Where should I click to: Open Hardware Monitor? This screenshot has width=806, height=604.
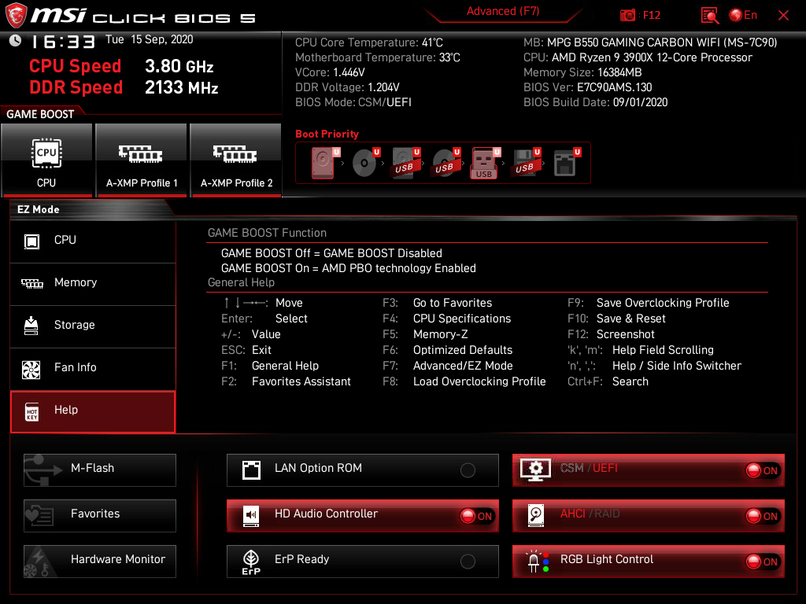[x=100, y=562]
